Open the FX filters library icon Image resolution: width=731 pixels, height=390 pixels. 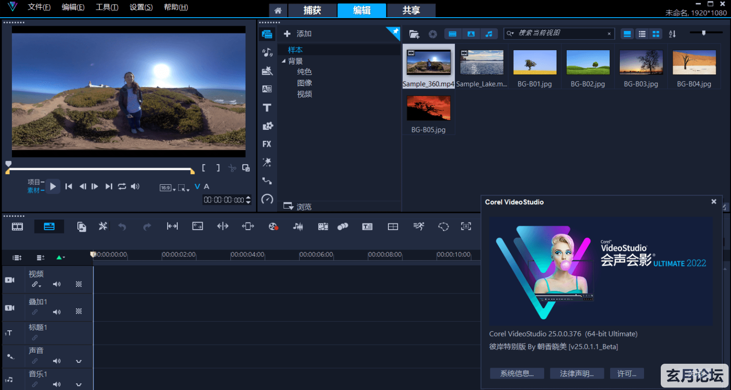click(x=267, y=144)
